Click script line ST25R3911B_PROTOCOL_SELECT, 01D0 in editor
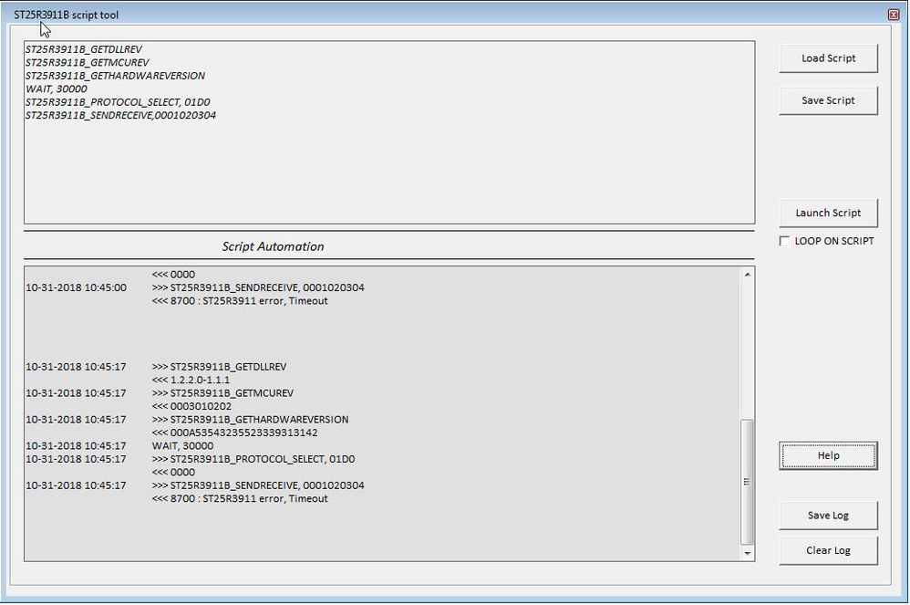 118,102
